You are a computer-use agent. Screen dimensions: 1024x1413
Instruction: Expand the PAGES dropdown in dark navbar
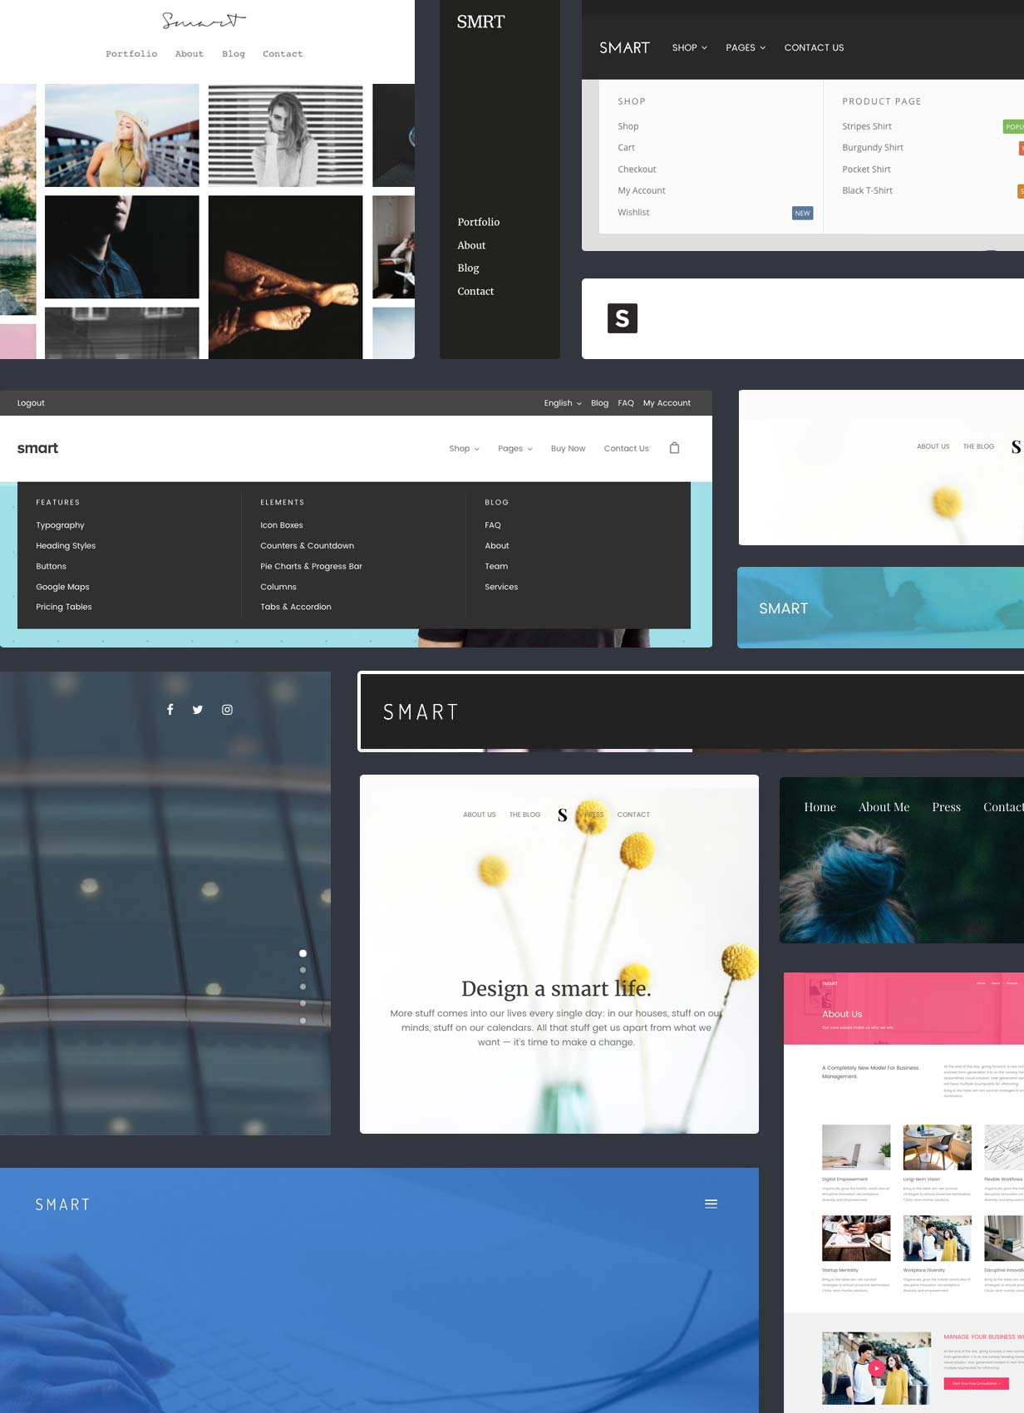(745, 47)
